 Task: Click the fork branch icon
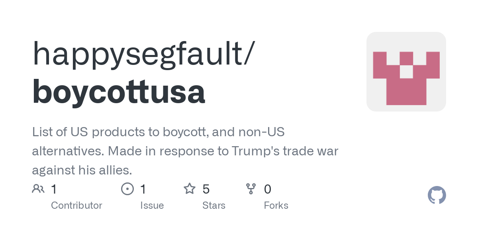251,189
